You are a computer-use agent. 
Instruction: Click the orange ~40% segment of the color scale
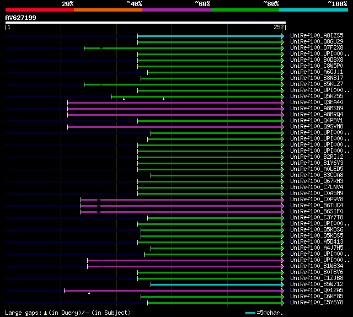click(108, 10)
